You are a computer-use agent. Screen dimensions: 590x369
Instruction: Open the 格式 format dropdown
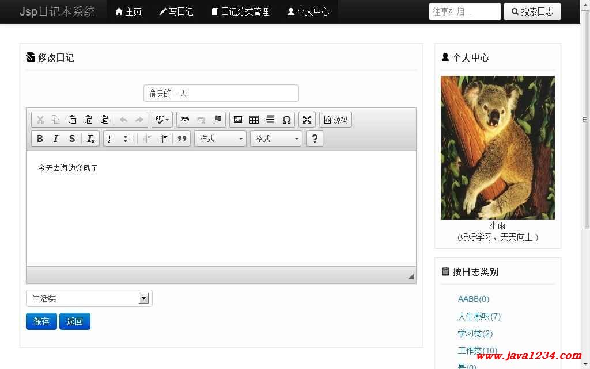(276, 139)
